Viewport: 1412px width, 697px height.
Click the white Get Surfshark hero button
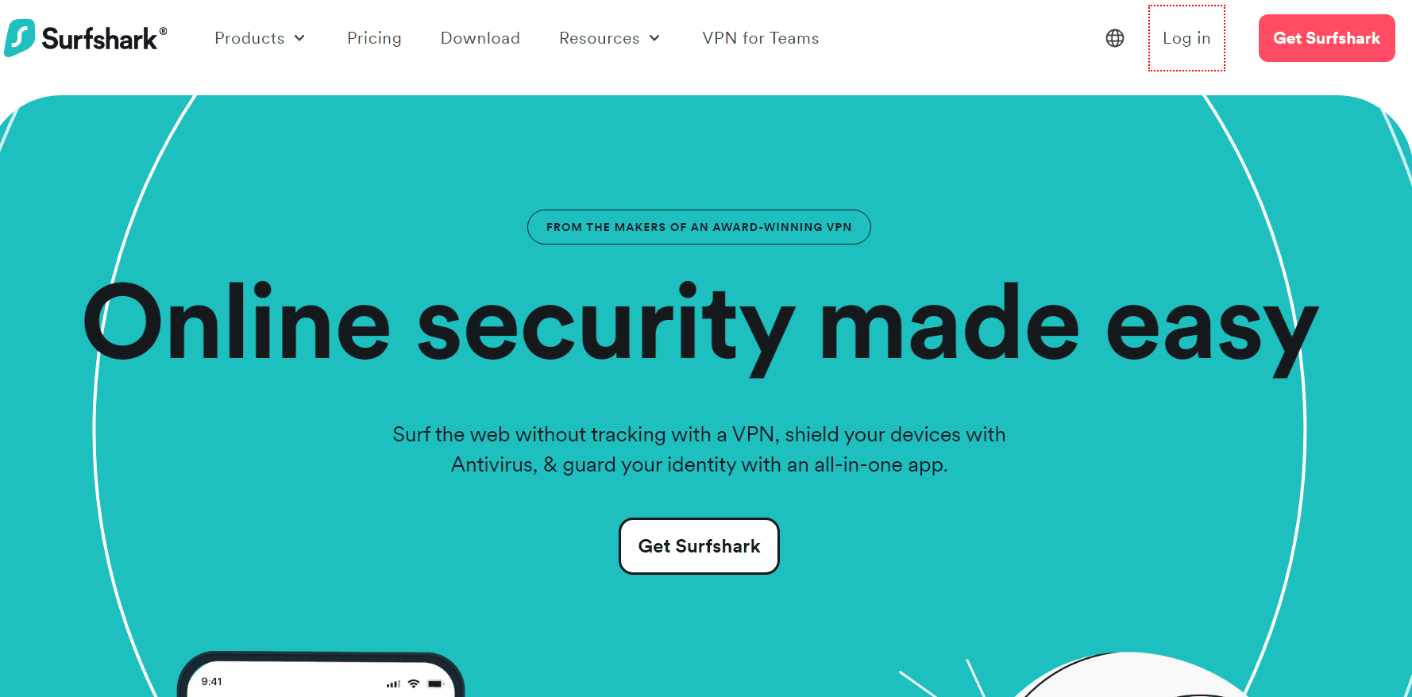point(699,546)
